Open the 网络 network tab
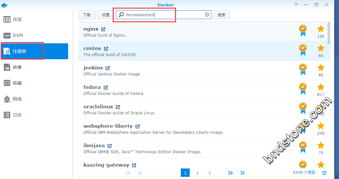 [35, 99]
